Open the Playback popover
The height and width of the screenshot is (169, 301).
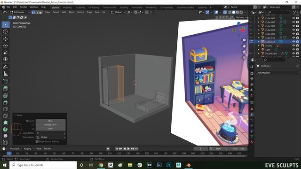16,149
